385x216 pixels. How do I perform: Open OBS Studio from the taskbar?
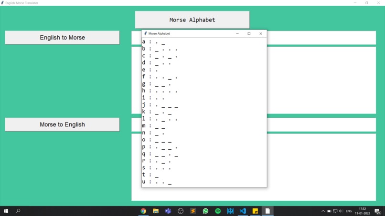181,211
